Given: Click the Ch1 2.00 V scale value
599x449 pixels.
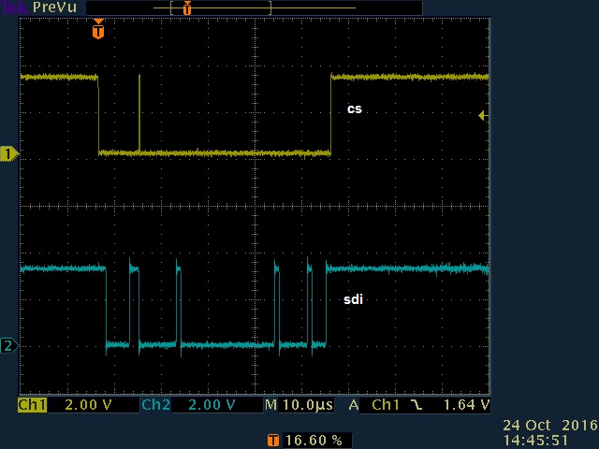Looking at the screenshot, I should (88, 405).
